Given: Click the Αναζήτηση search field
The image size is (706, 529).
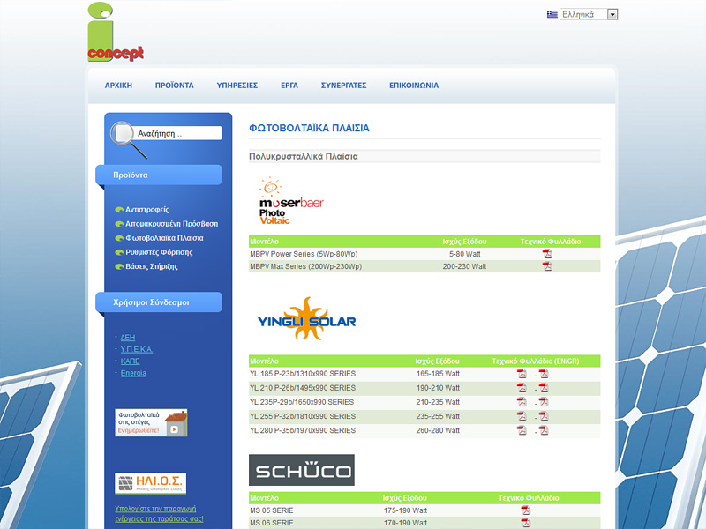Looking at the screenshot, I should click(x=178, y=134).
